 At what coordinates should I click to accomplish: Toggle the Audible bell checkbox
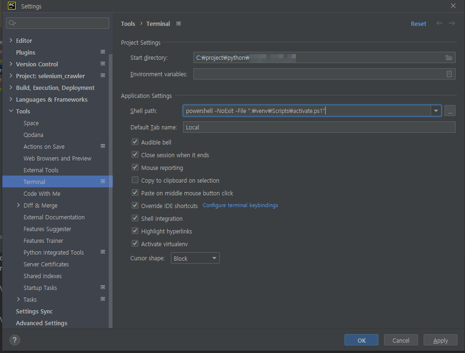tap(135, 142)
